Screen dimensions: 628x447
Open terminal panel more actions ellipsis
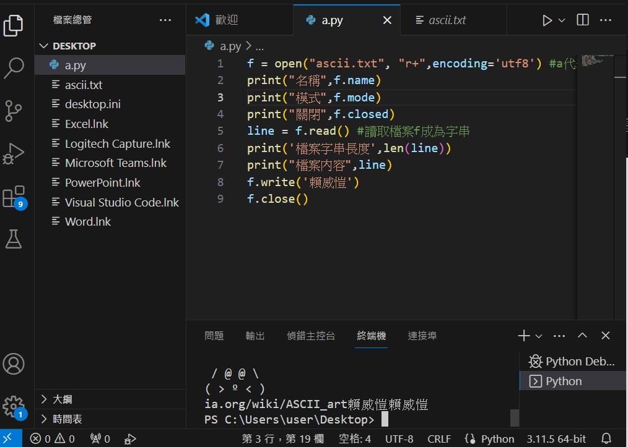pyautogui.click(x=559, y=336)
